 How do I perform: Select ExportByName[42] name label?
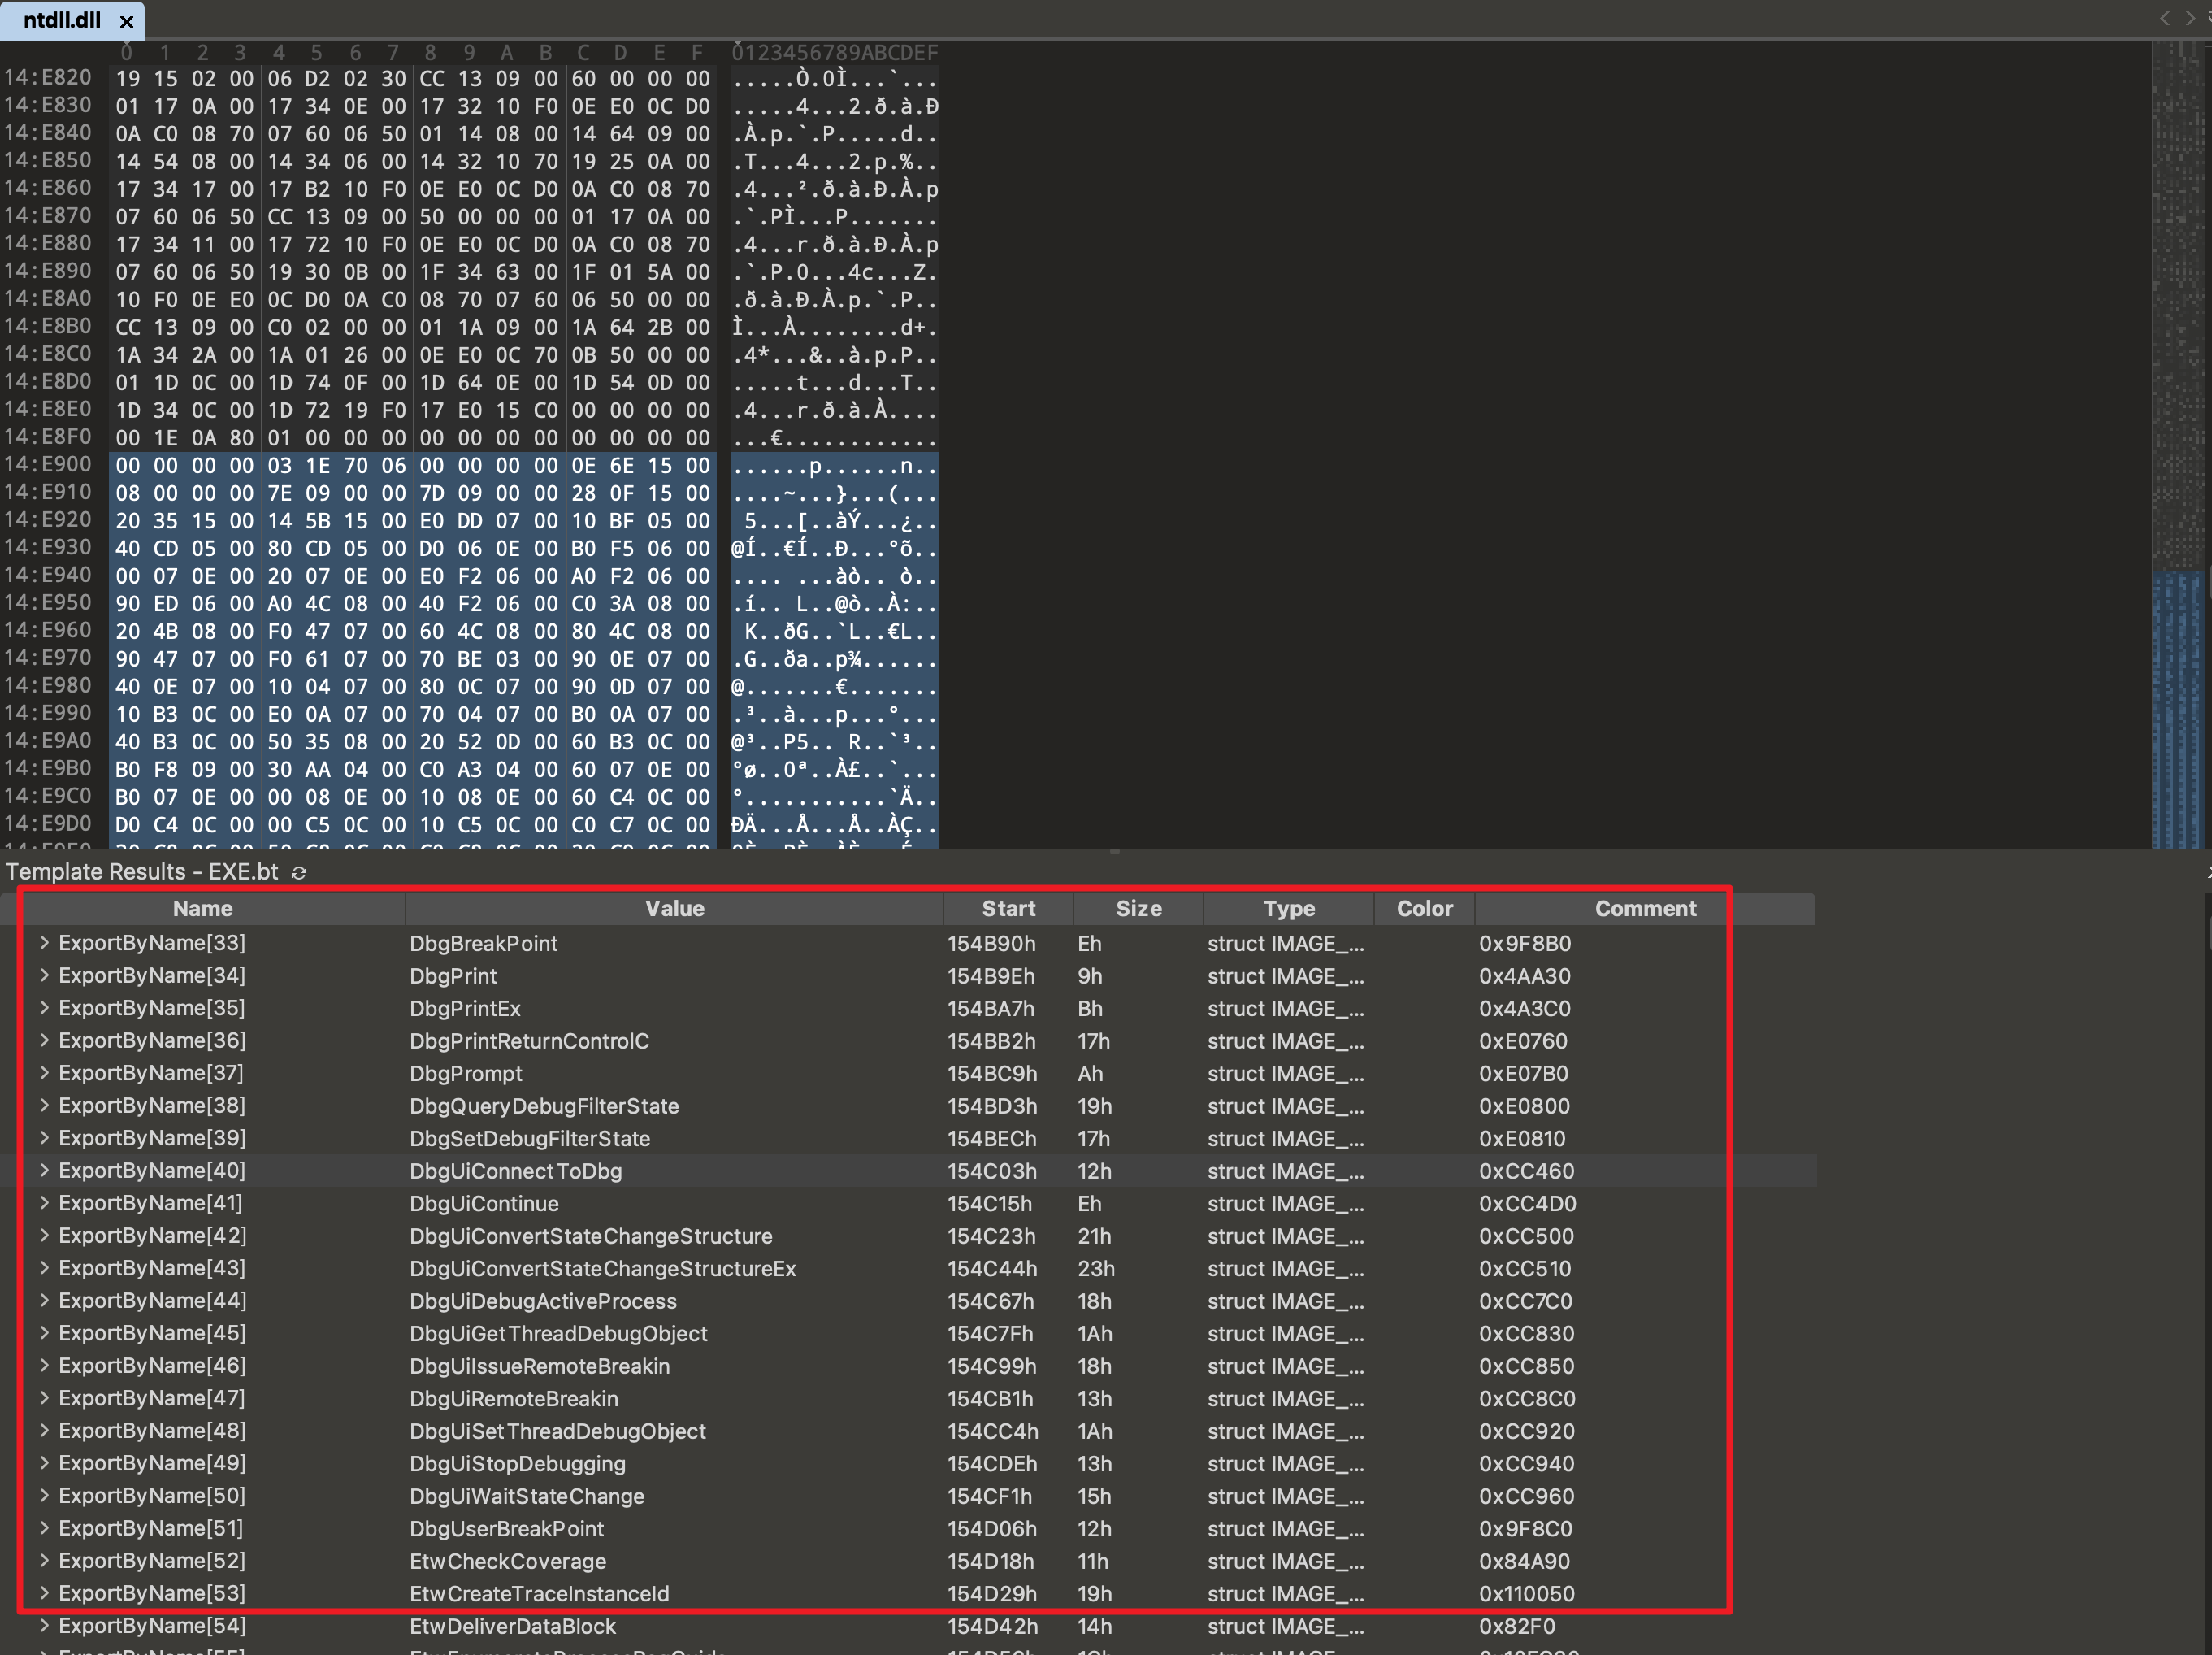[x=152, y=1235]
